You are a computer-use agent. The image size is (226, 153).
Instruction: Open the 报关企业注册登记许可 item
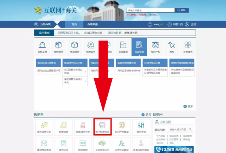tap(49, 71)
